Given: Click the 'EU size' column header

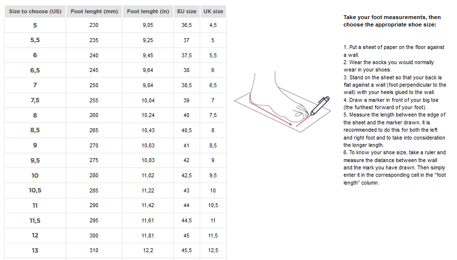Looking at the screenshot, I should (x=186, y=11).
